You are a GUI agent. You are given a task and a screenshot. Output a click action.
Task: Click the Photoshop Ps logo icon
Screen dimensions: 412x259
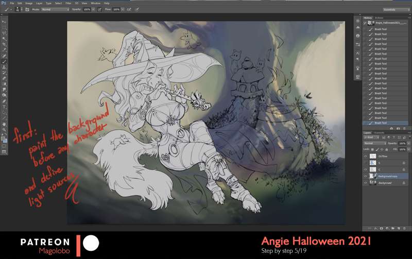[x=4, y=3]
